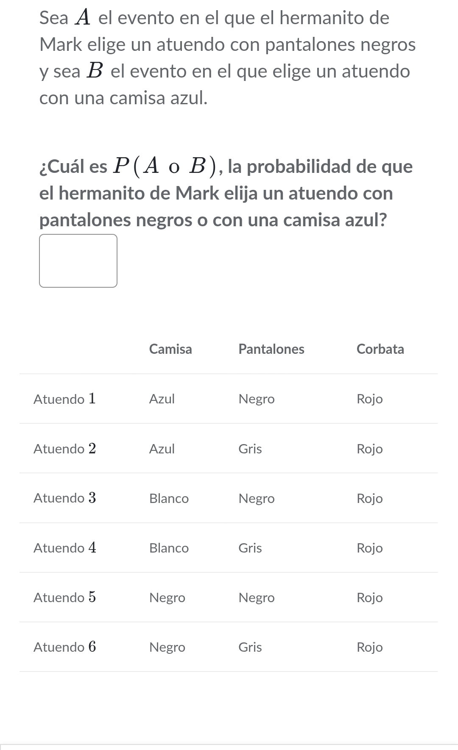Viewport: 458px width, 750px height.
Task: Click Negro pants cell in Atuendo 5
Action: pos(257,597)
